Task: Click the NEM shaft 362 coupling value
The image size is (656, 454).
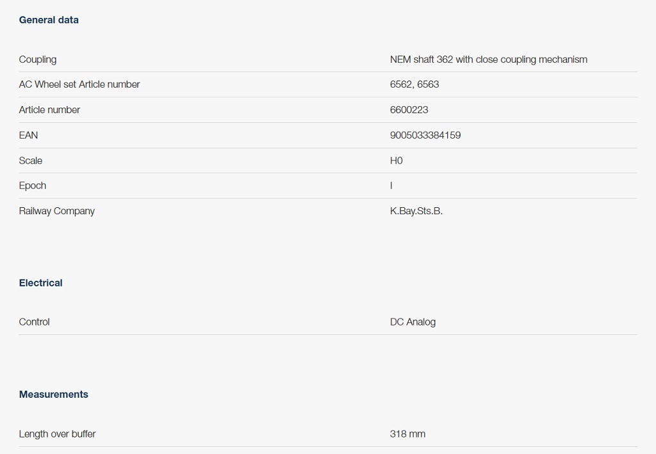Action: click(489, 59)
